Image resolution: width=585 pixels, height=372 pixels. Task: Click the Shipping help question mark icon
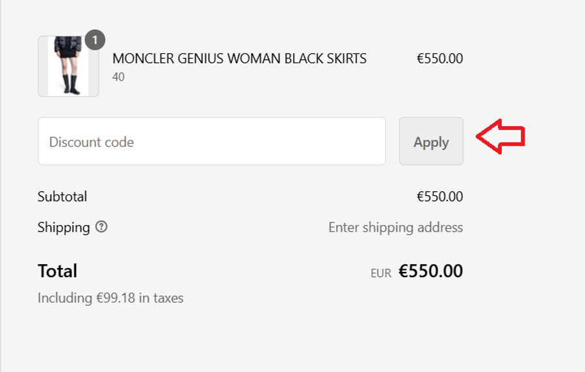coord(101,227)
